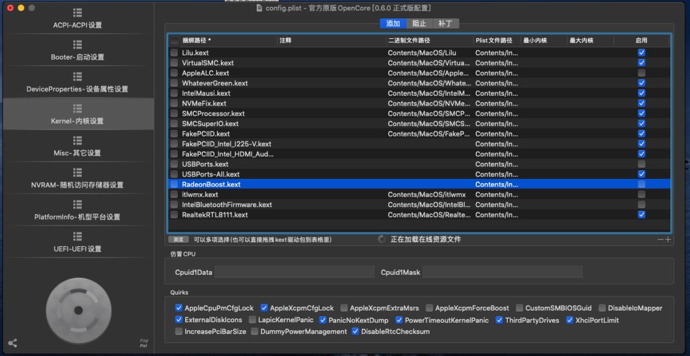
Task: Click the plus icon to add a kext row
Action: 668,239
